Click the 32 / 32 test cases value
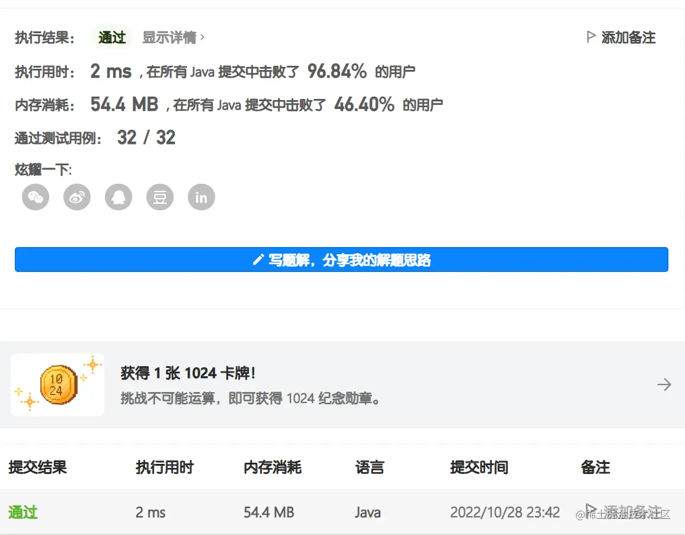The width and height of the screenshot is (685, 535). pos(146,137)
